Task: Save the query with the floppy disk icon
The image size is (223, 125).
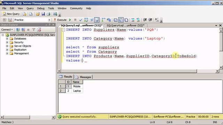Action: click(x=43, y=14)
